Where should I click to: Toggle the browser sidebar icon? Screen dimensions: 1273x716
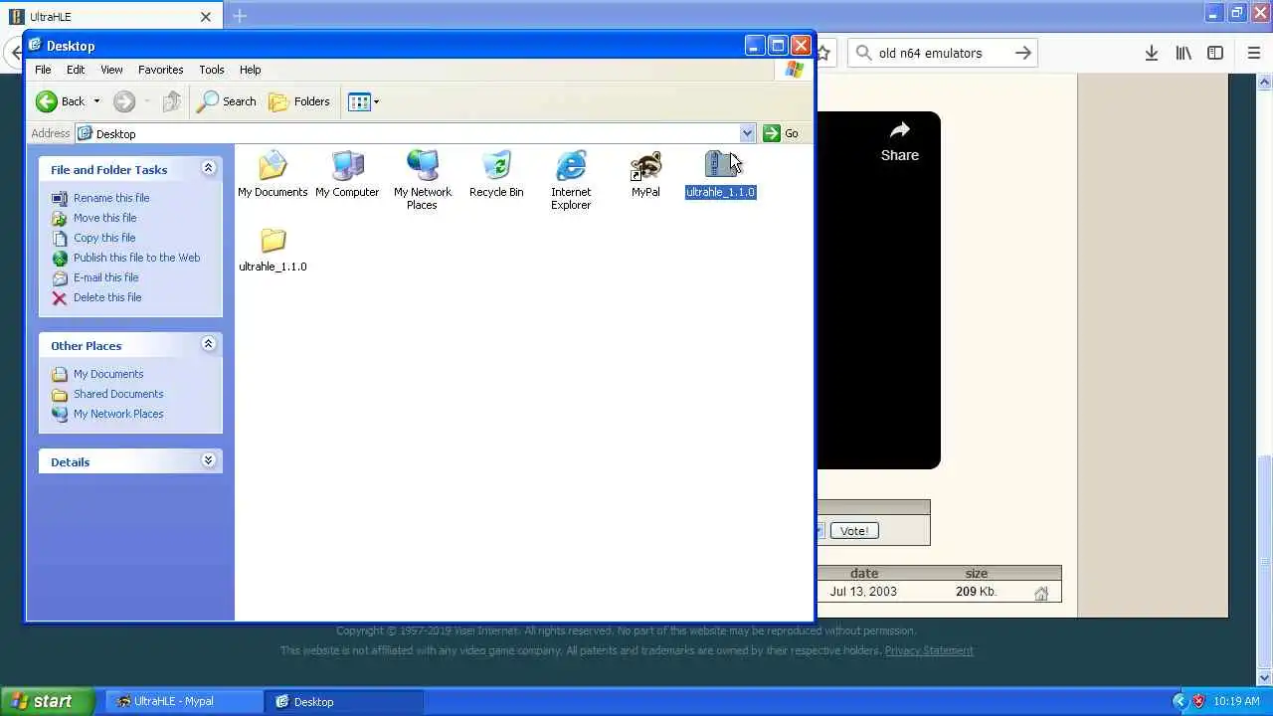tap(1215, 53)
